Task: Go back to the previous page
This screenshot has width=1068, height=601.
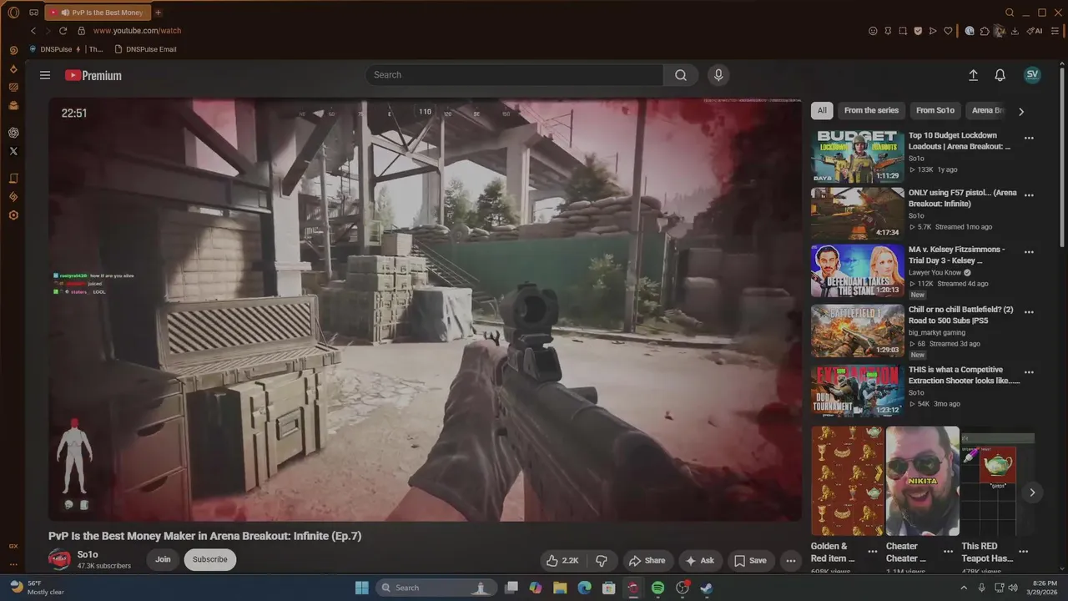Action: pos(33,31)
